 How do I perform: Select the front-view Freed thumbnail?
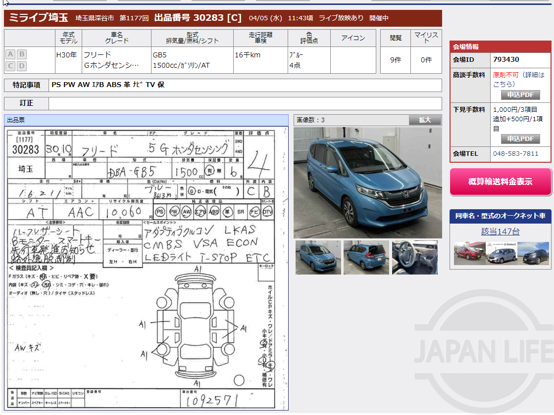pos(318,257)
